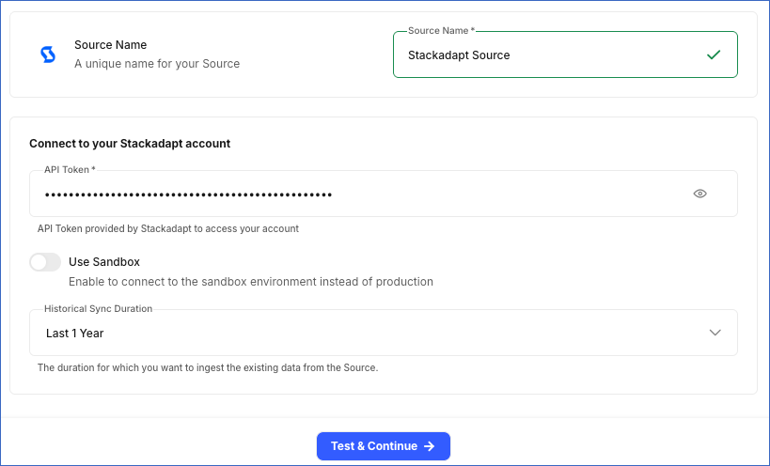Click the 'Source Name' heading beside the logo

(111, 45)
